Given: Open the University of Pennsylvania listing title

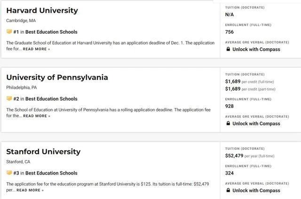Looking at the screenshot, I should 57,77.
